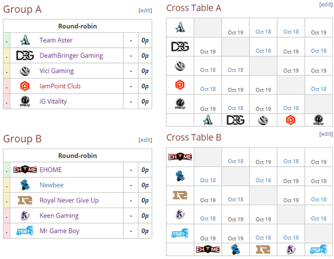Click Keen Gaming row-header logo in Cross Table B
The image size is (334, 259).
pos(180,214)
